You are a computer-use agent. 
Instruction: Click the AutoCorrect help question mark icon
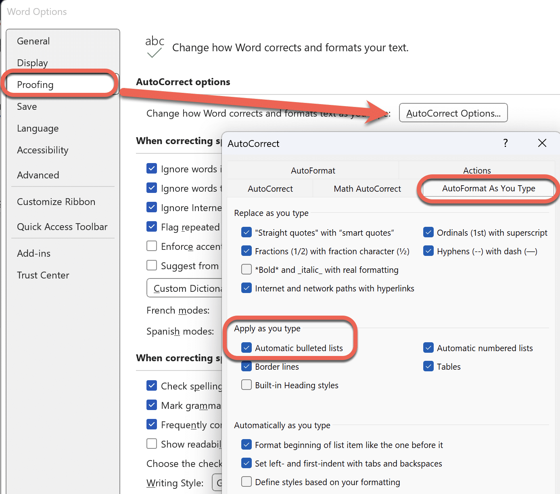[x=505, y=143]
